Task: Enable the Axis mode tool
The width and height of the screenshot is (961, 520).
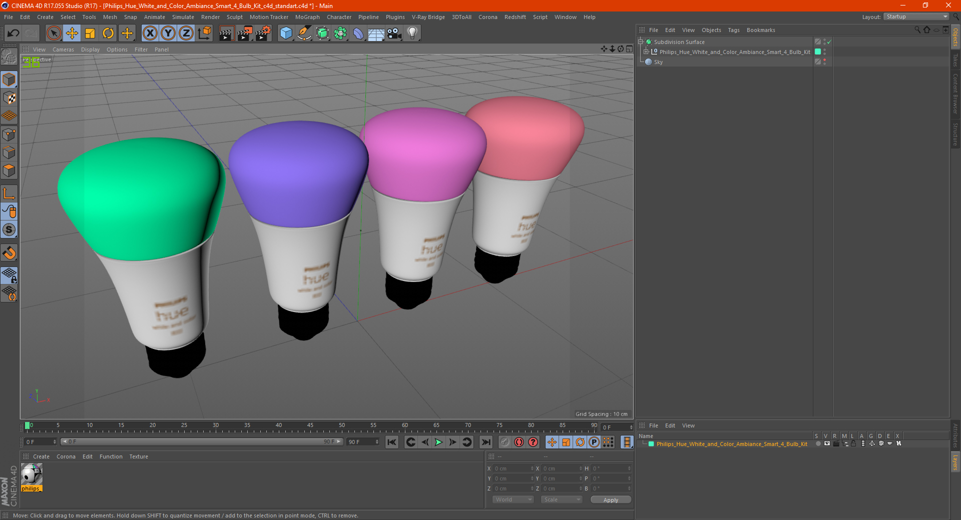Action: pos(9,193)
